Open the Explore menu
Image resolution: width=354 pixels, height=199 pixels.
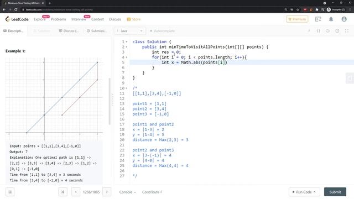[40, 19]
